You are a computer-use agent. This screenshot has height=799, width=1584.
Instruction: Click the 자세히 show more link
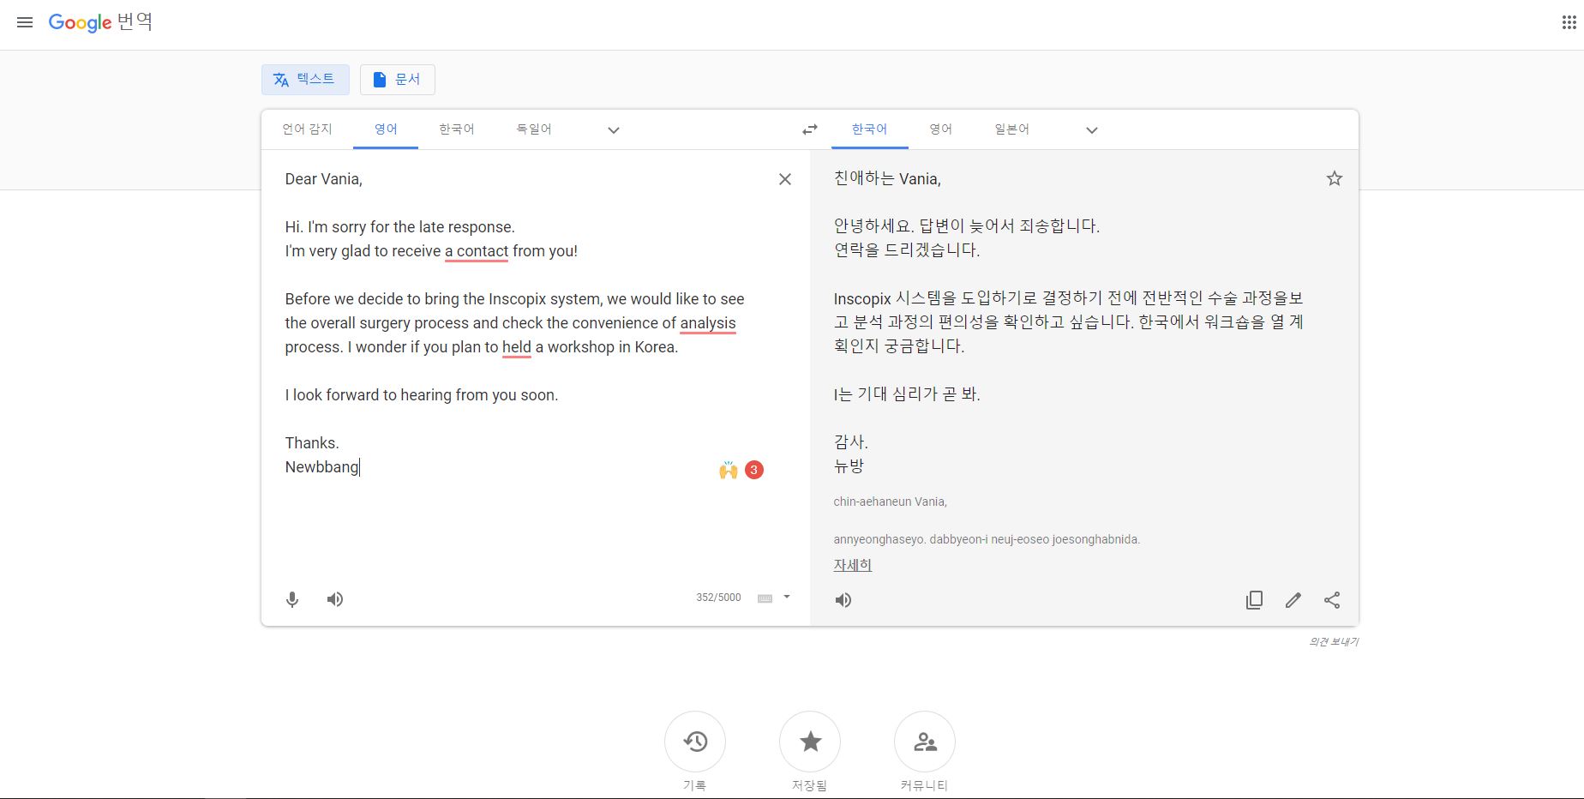[x=852, y=565]
